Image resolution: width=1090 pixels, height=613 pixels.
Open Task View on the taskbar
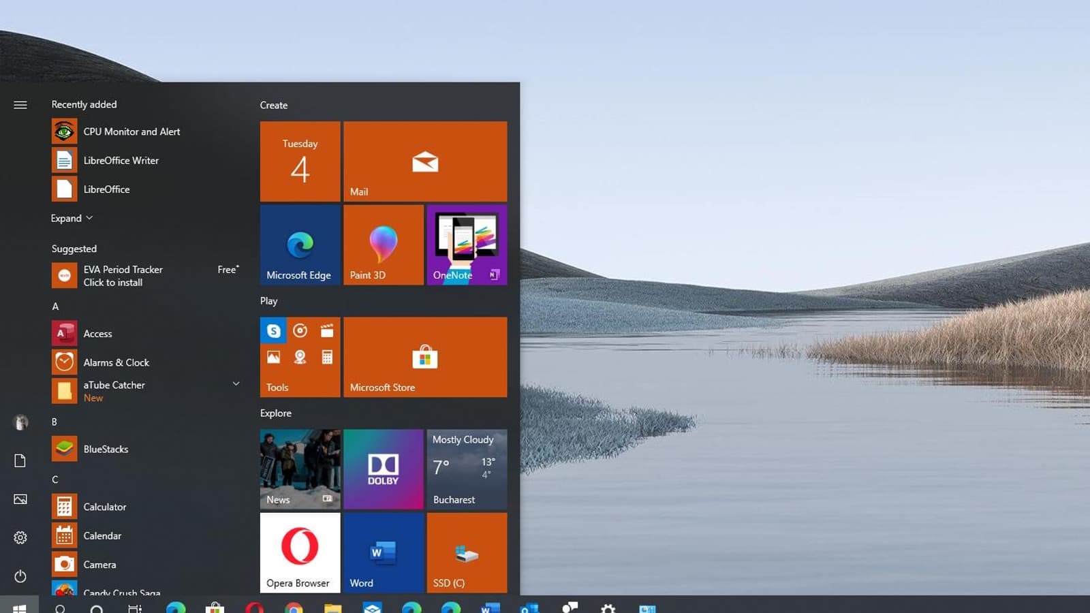pyautogui.click(x=135, y=608)
